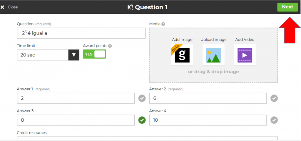Image resolution: width=301 pixels, height=141 pixels.
Task: Mark Answer 2 as correct
Action: point(274,98)
